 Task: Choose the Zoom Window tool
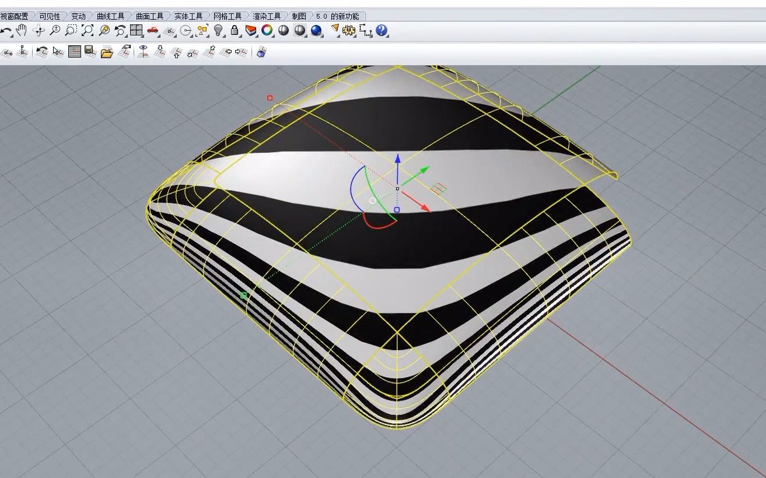coord(71,30)
